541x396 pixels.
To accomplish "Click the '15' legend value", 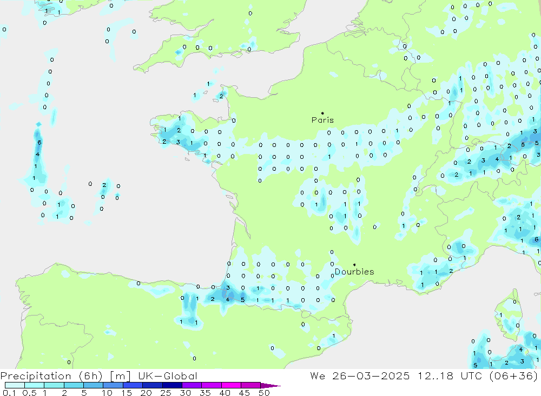I will tap(127, 393).
